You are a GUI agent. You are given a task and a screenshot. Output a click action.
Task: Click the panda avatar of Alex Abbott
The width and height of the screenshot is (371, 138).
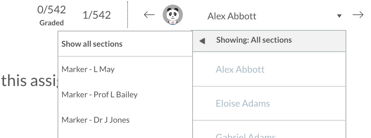coord(173,14)
